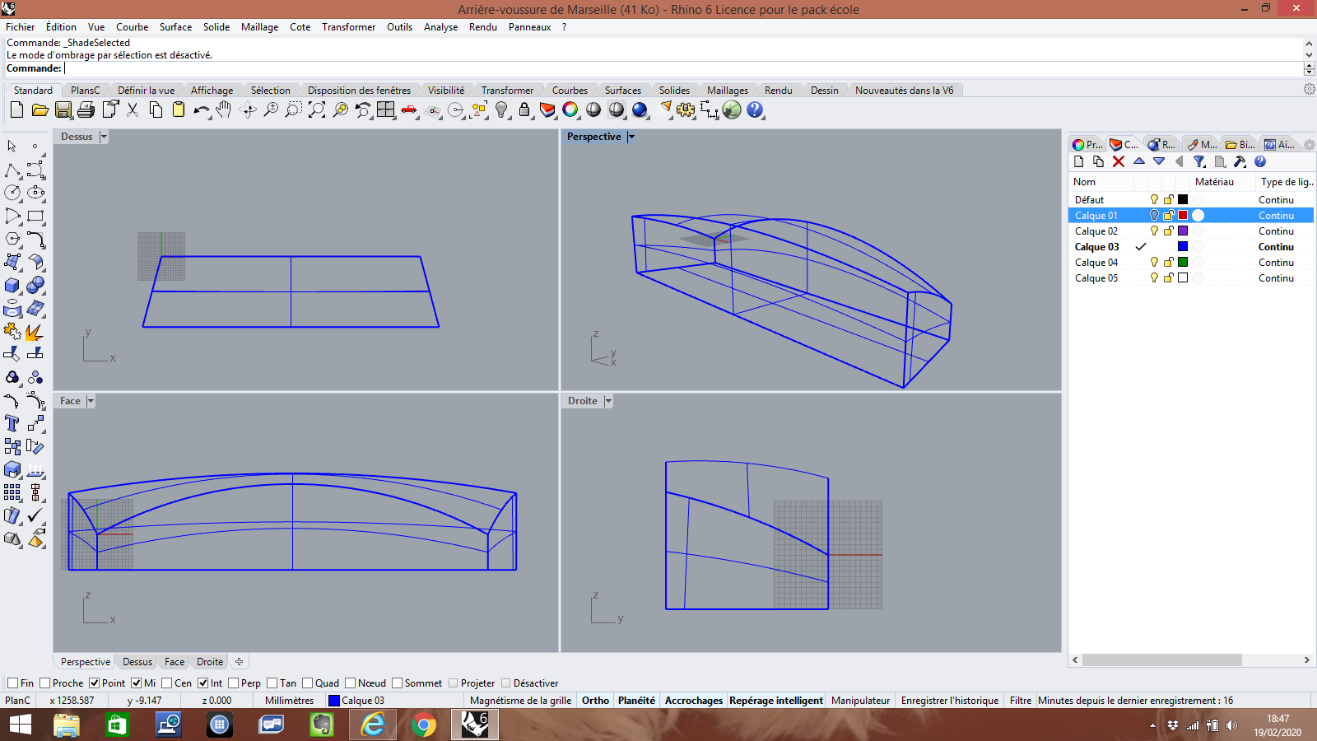The image size is (1317, 741).
Task: Open the layer filter funnel icon
Action: (1199, 162)
